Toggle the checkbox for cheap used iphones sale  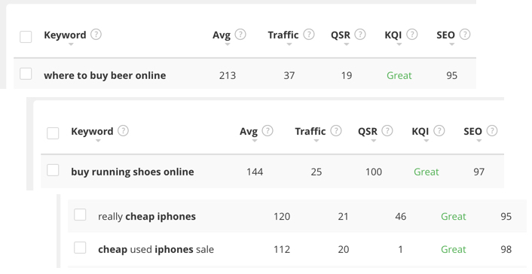[x=80, y=248]
